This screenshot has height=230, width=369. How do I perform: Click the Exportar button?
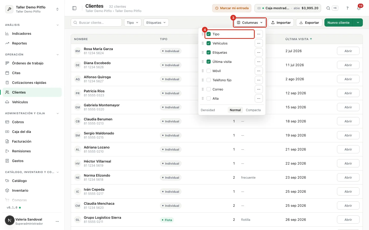click(x=309, y=22)
